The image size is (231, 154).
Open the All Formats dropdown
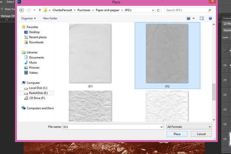[189, 127]
